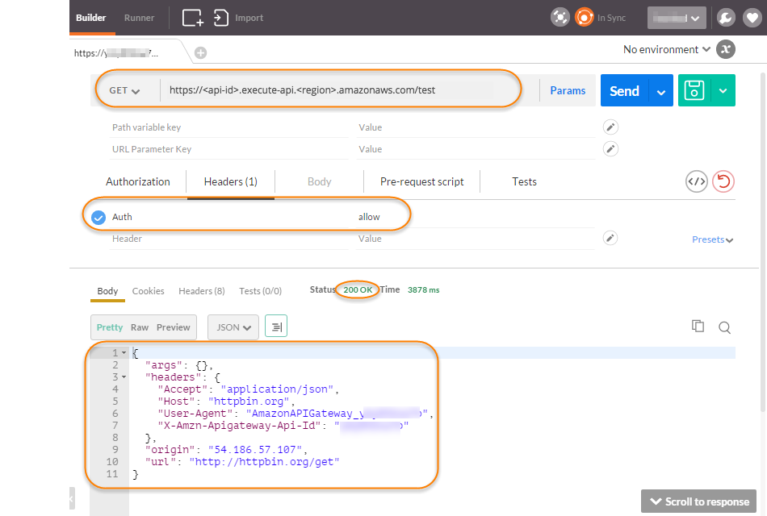Click the Send button

(622, 90)
